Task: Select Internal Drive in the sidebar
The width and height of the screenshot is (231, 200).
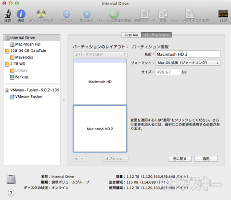Action: point(32,37)
